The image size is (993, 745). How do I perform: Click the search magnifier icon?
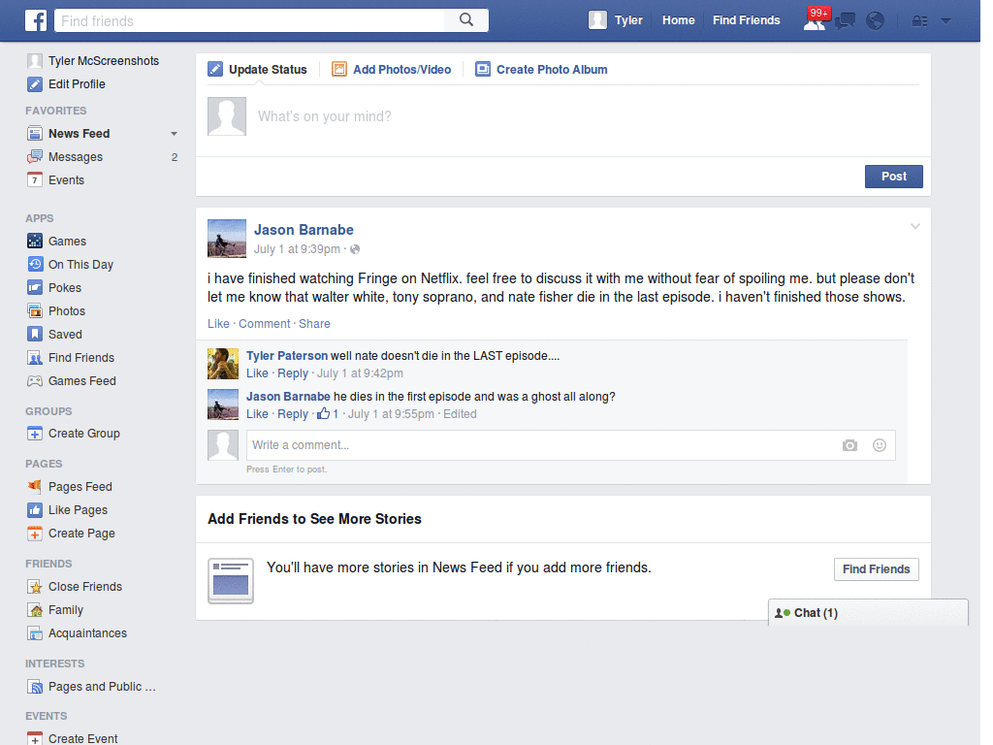tap(466, 20)
